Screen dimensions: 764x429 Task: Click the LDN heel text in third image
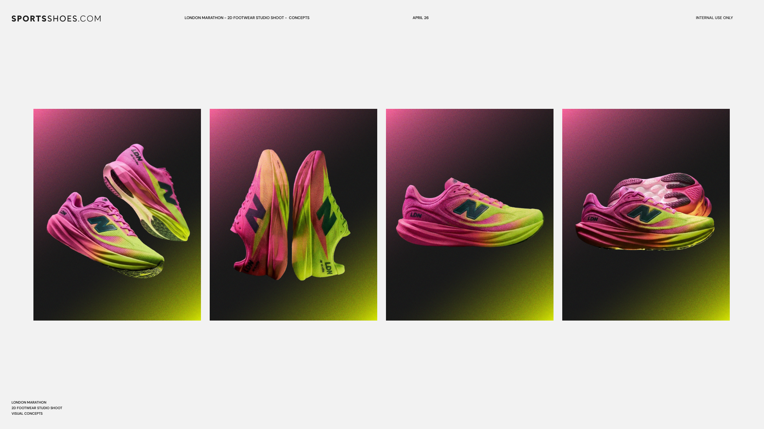[416, 215]
